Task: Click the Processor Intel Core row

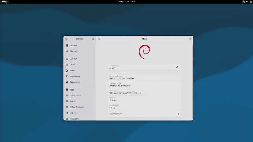Action: [x=144, y=92]
